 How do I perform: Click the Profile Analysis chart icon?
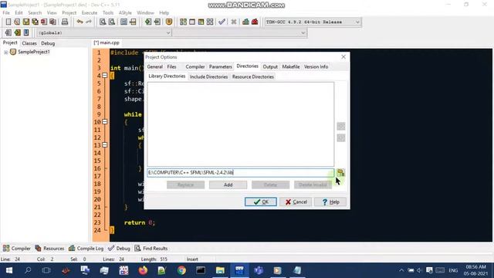pos(245,22)
